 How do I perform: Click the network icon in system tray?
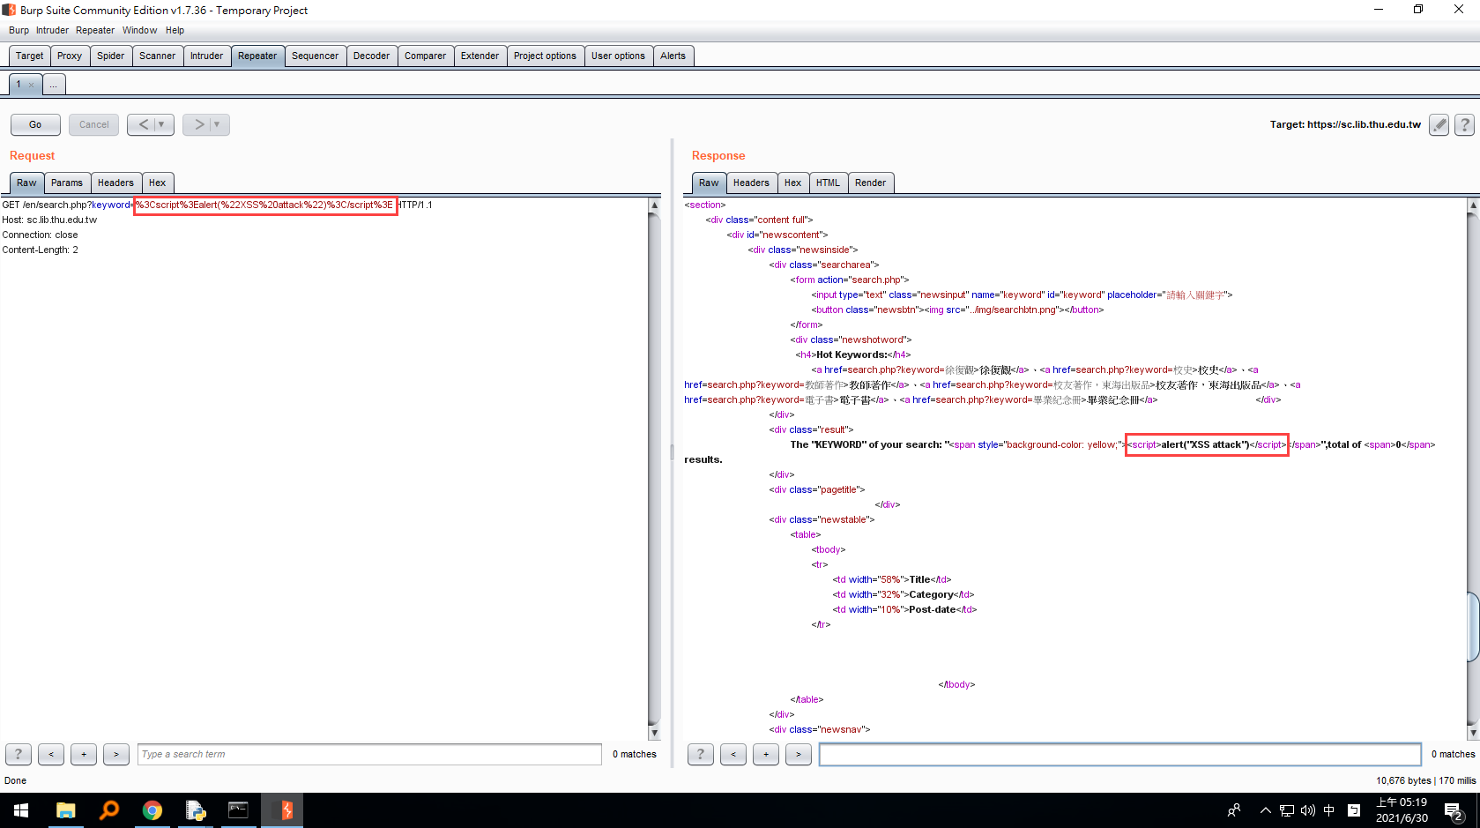click(x=1287, y=810)
